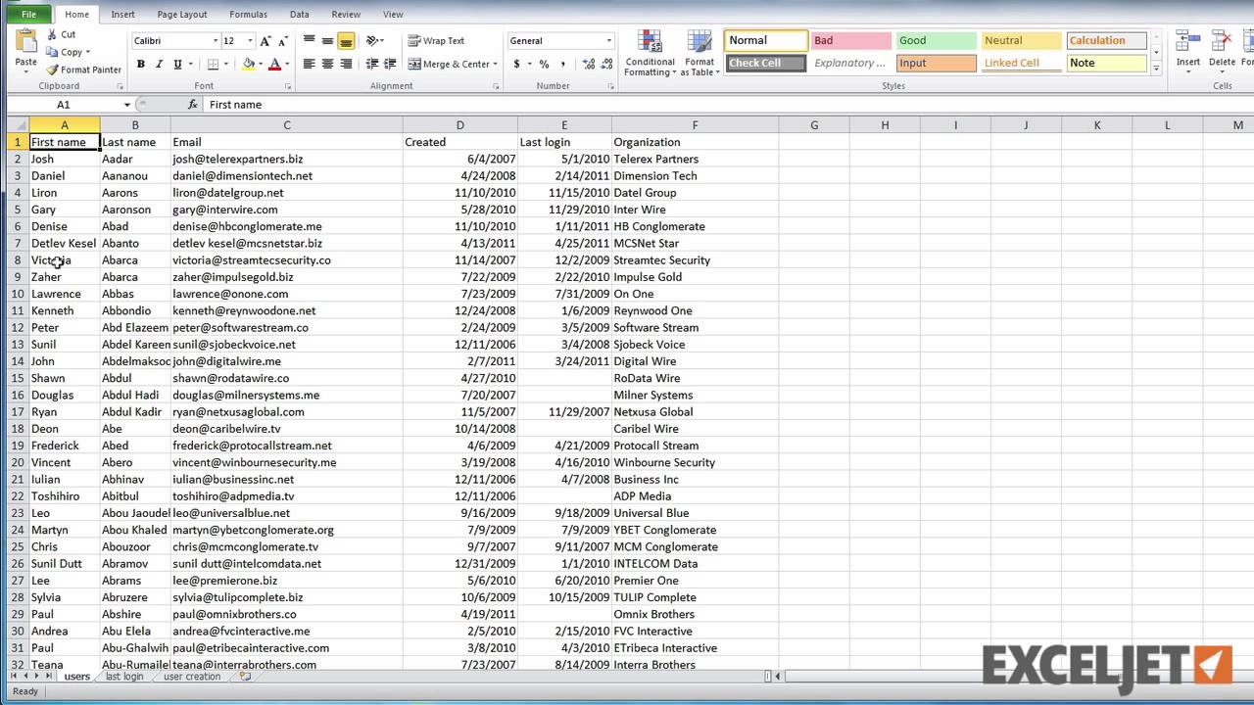The image size is (1254, 705).
Task: Open the 'user creation' sheet tab
Action: tap(192, 677)
